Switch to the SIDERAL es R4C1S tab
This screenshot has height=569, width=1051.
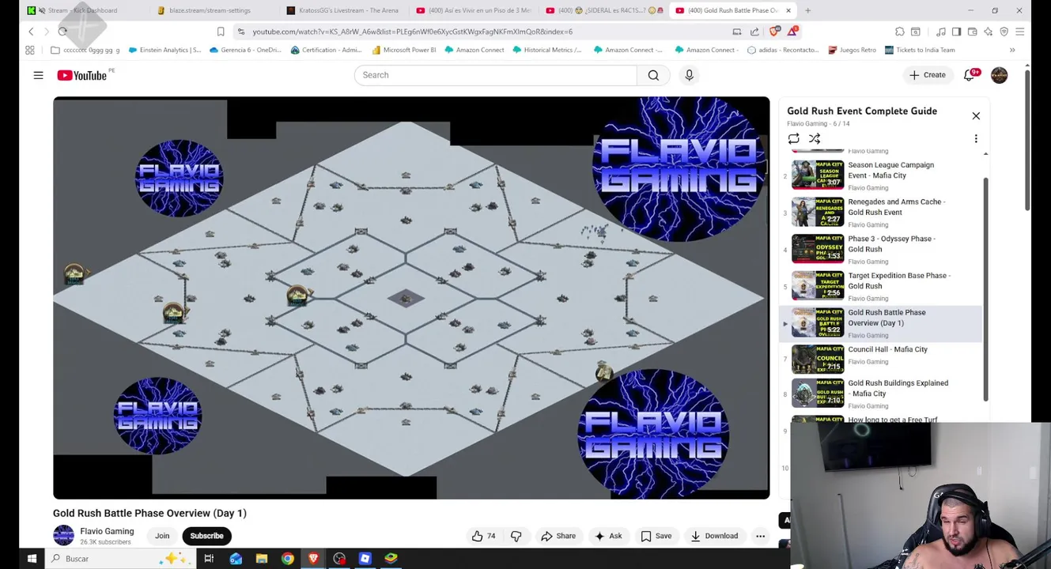pos(605,10)
